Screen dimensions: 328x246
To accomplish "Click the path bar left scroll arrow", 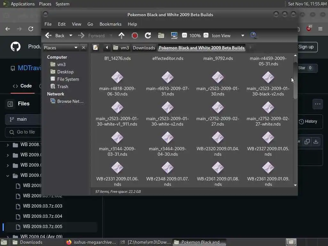I will point(107,48).
